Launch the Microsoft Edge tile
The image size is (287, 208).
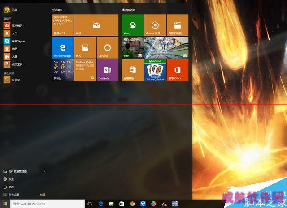coord(63,48)
